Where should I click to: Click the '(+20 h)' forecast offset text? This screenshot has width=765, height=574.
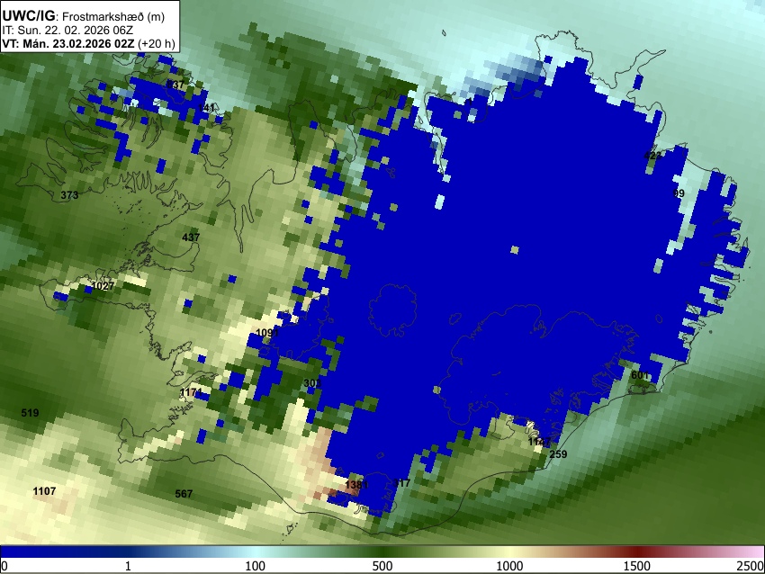157,43
